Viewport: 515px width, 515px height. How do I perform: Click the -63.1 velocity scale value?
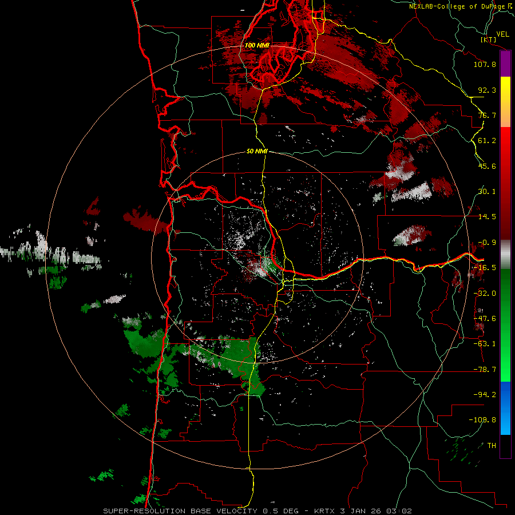point(485,344)
